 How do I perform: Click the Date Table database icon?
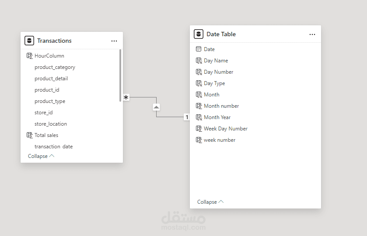(x=199, y=34)
